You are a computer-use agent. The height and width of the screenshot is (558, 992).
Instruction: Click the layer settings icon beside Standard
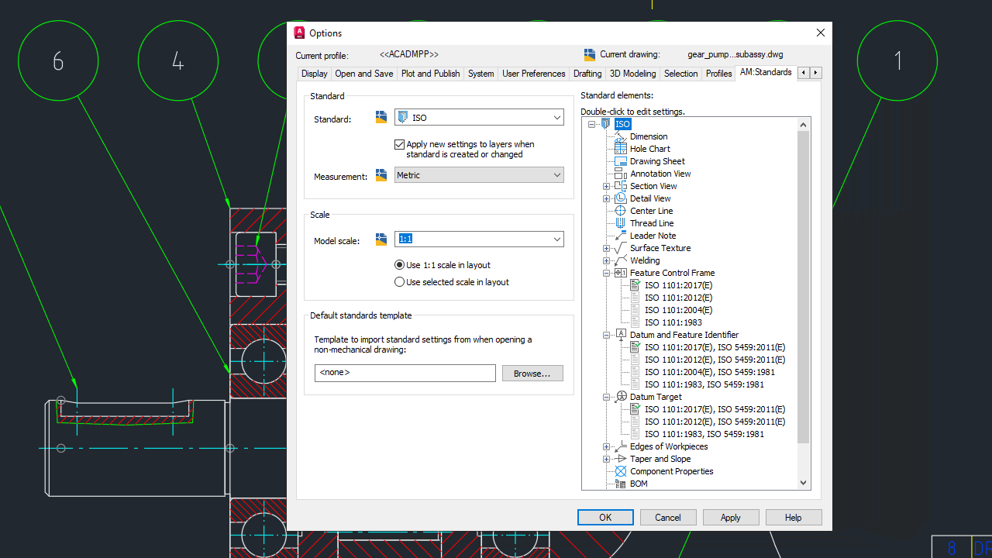tap(381, 116)
